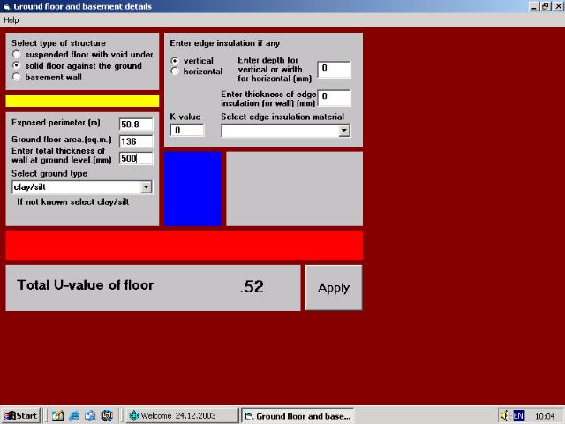
Task: Click the Ground floor area field
Action: pyautogui.click(x=136, y=141)
